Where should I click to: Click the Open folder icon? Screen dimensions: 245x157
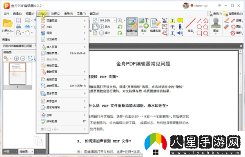coord(8,23)
